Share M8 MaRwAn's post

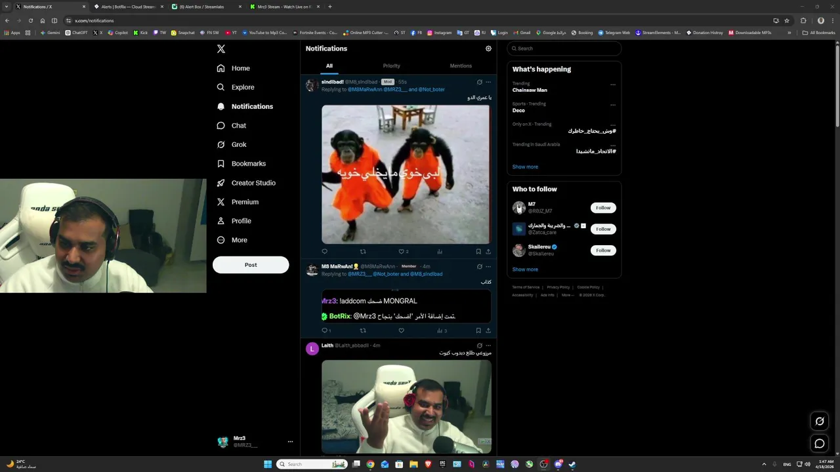(x=488, y=330)
